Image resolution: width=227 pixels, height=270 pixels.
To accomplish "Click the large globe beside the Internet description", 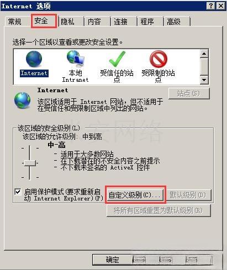I will (23, 100).
